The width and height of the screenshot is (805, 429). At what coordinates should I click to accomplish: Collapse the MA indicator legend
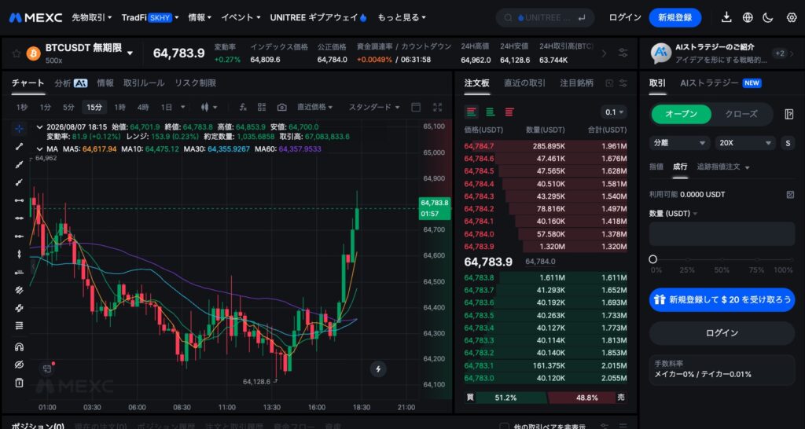point(40,148)
